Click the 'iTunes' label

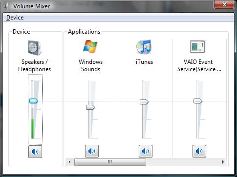click(x=144, y=62)
